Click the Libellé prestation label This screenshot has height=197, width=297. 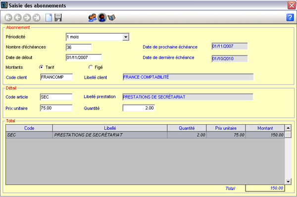tap(99, 97)
